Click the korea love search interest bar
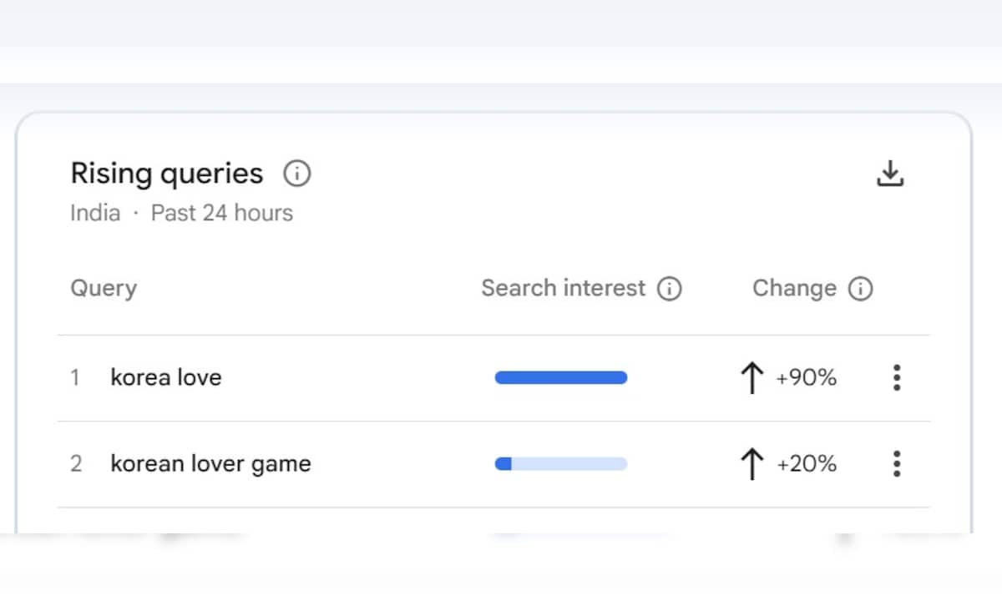Image resolution: width=1002 pixels, height=616 pixels. click(560, 377)
